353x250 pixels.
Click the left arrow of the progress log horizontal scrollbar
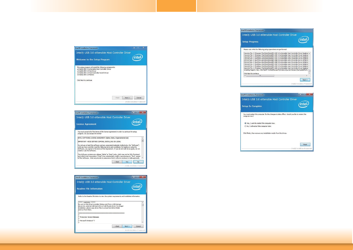click(245, 75)
